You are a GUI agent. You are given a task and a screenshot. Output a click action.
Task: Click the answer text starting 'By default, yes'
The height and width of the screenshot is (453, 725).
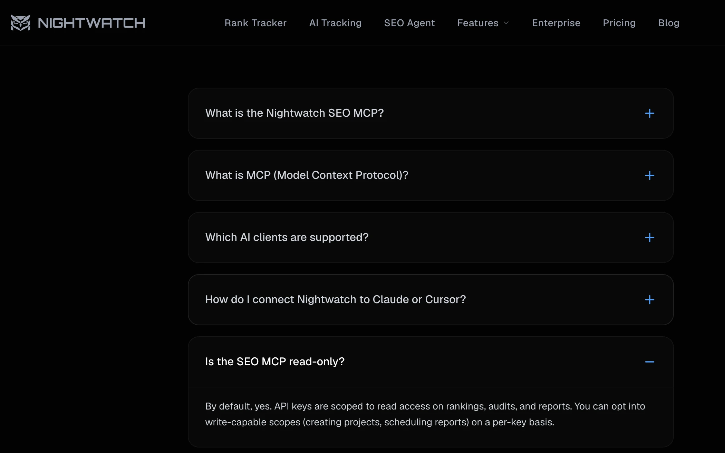coord(425,414)
